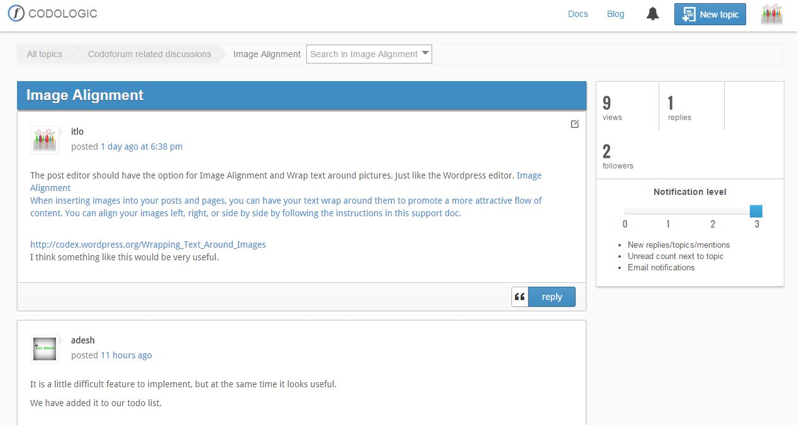
Task: Click the Image Alignment topic title
Action: click(85, 95)
